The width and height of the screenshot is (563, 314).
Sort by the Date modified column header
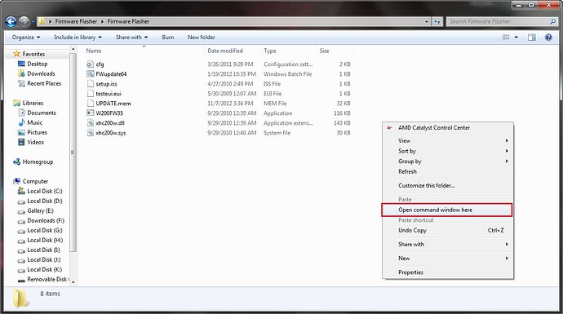[233, 51]
